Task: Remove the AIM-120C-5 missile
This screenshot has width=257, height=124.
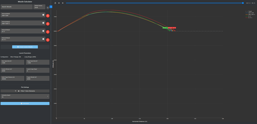Action: click(x=48, y=24)
